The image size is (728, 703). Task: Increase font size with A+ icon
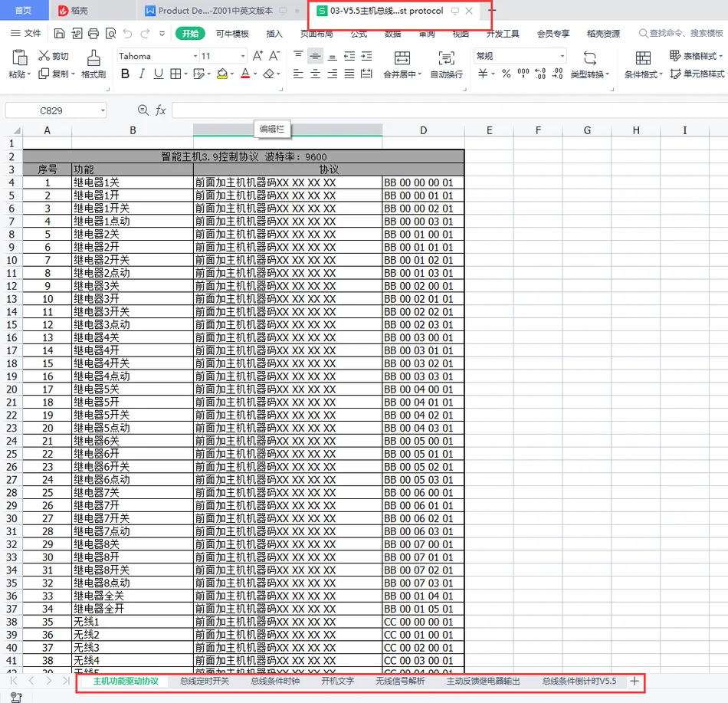click(257, 56)
